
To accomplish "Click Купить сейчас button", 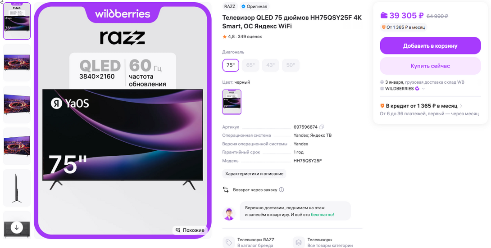I will pyautogui.click(x=430, y=66).
